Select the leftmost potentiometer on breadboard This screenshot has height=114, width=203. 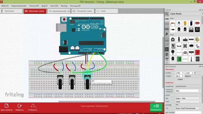coord(60,82)
